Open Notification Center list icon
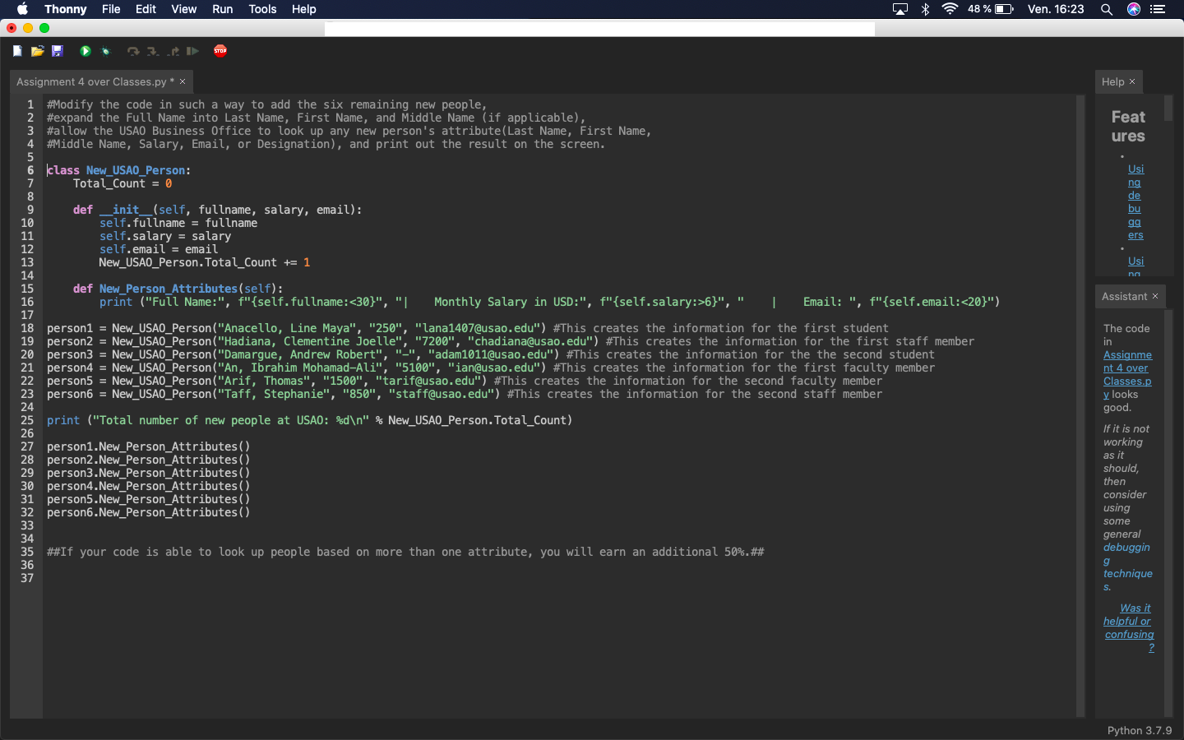Image resolution: width=1184 pixels, height=740 pixels. [1158, 9]
